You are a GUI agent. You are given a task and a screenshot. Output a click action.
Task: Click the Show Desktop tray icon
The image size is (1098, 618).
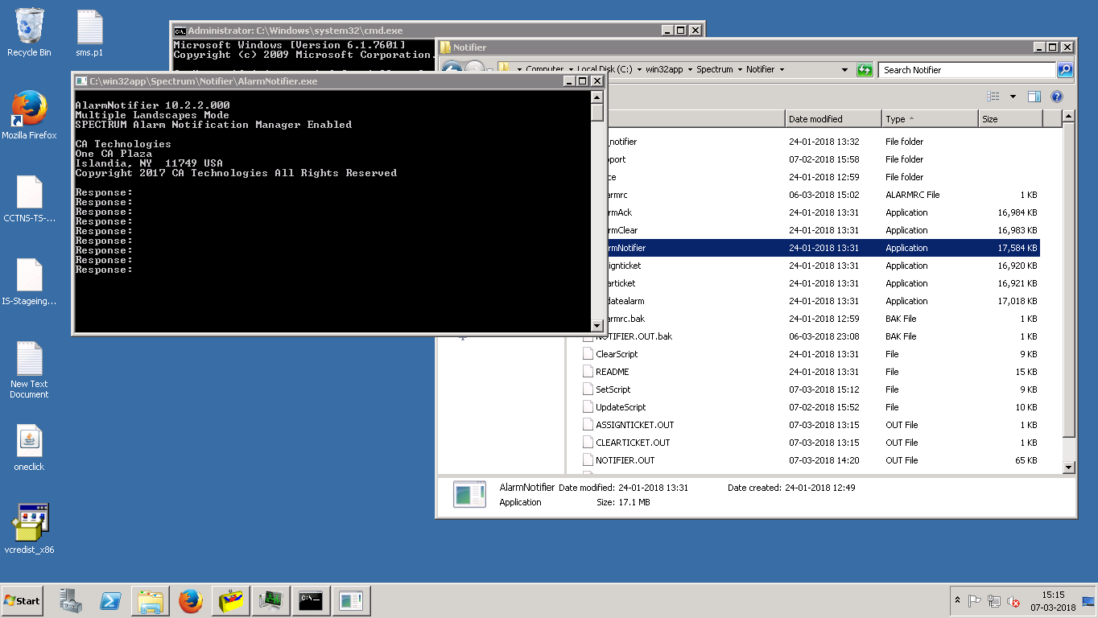1089,600
